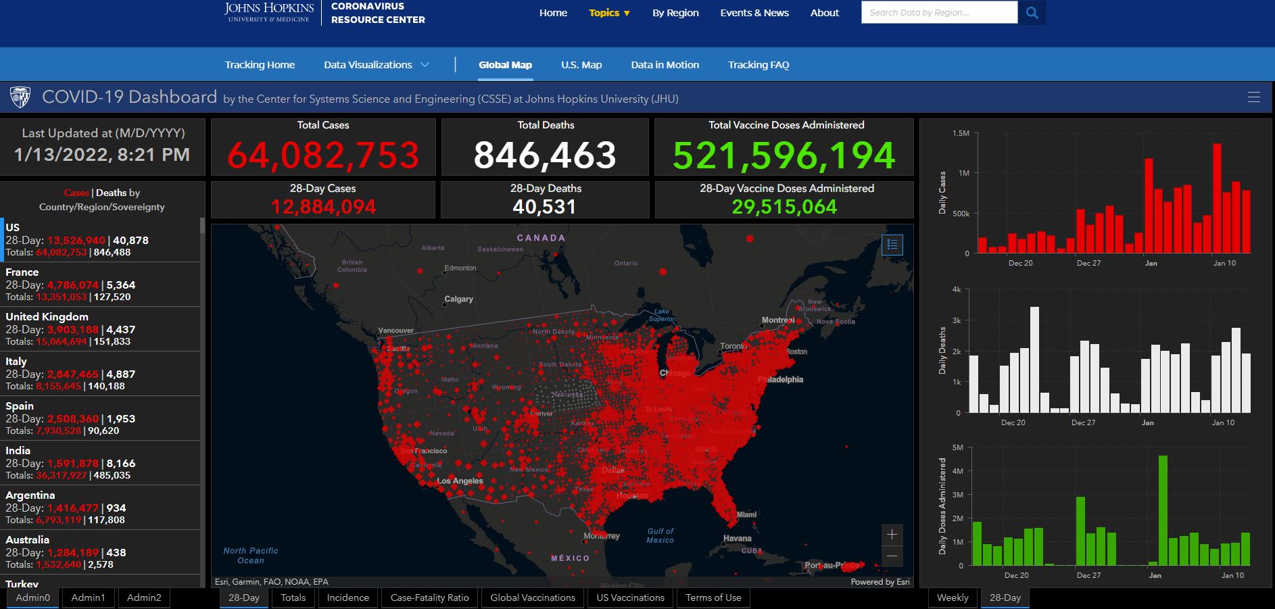Image resolution: width=1275 pixels, height=609 pixels.
Task: Select the 28-Day map tab
Action: (244, 598)
